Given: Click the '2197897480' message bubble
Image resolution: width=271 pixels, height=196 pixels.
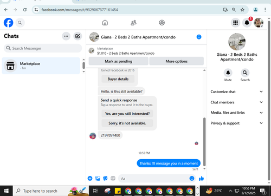Looking at the screenshot, I should coord(110,135).
